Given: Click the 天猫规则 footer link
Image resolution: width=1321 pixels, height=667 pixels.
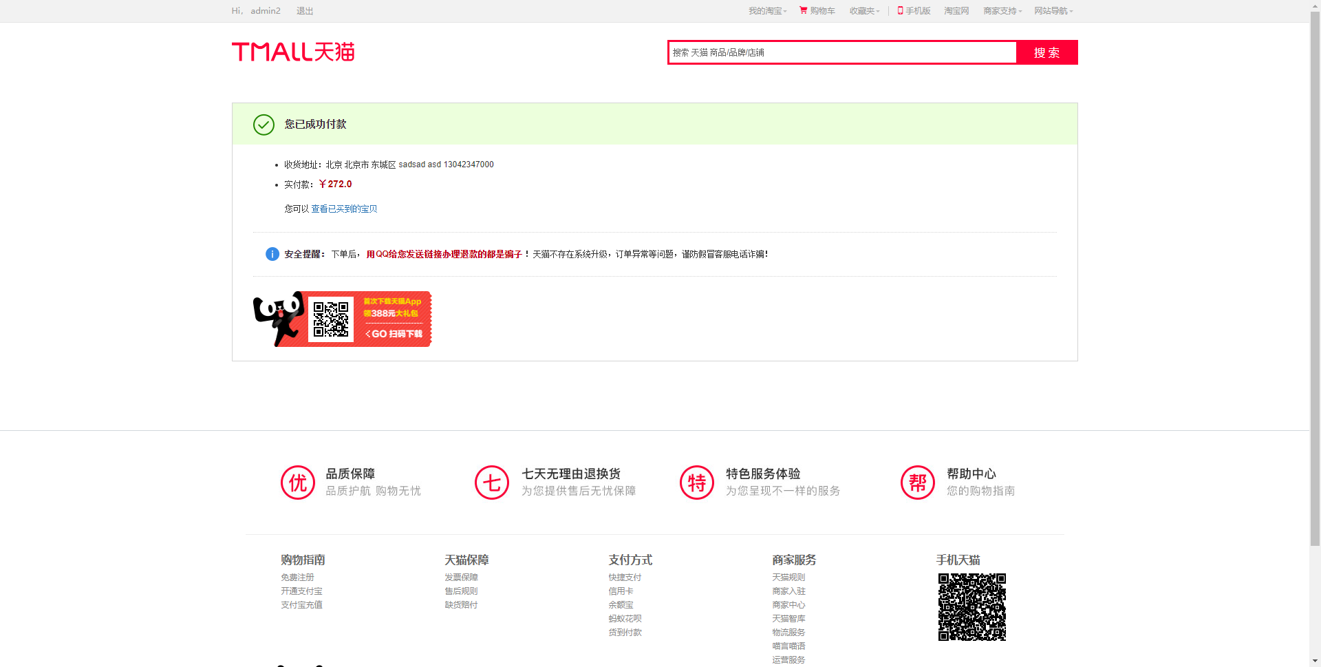Looking at the screenshot, I should click(788, 578).
